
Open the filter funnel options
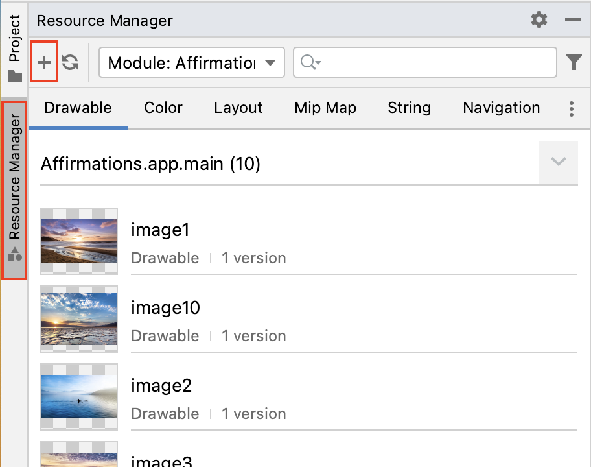(574, 62)
